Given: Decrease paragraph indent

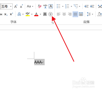Looking at the screenshot, I should 87,6.
